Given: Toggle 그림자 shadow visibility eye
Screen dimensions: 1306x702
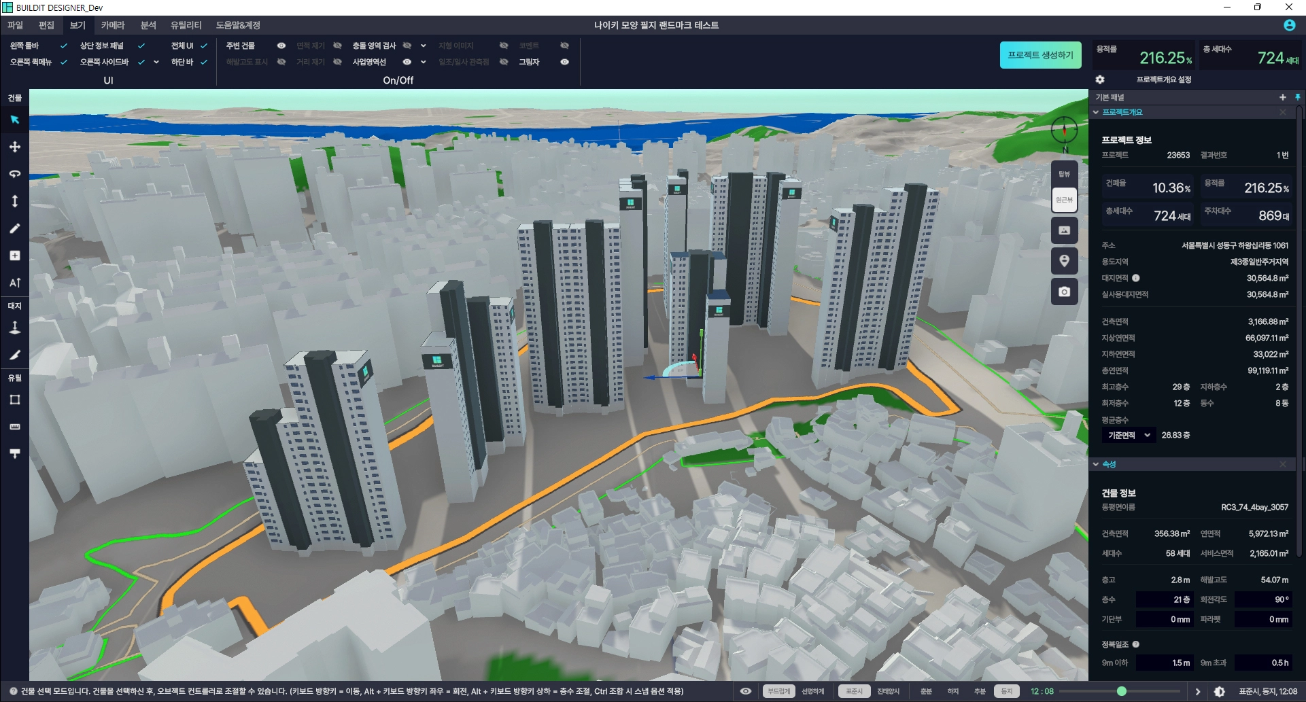Looking at the screenshot, I should pyautogui.click(x=564, y=62).
